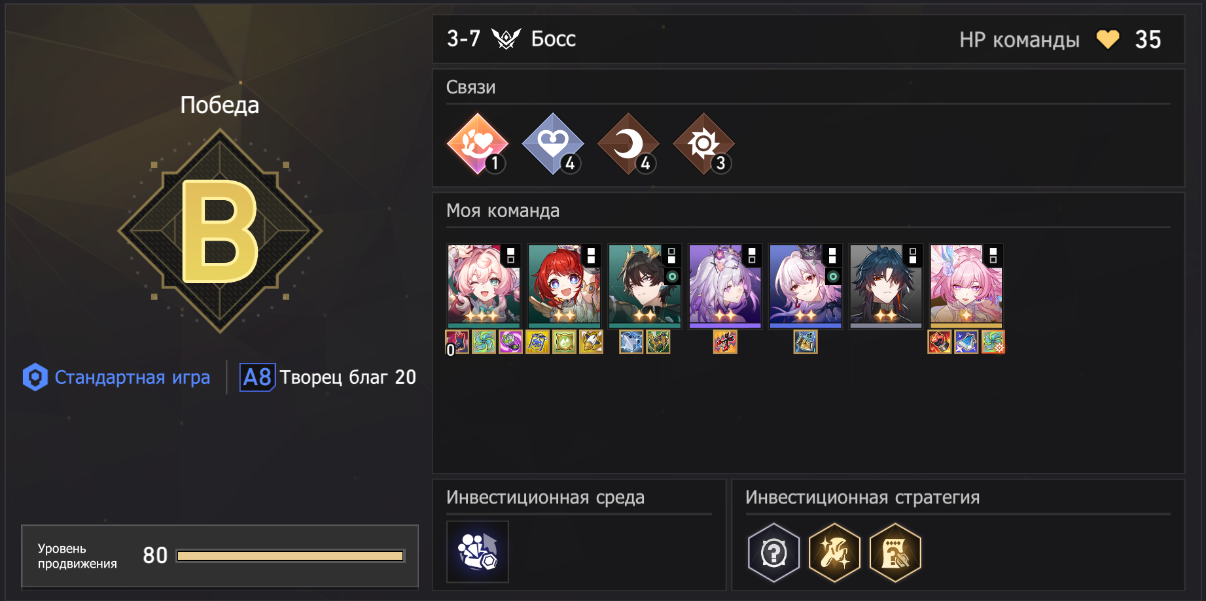Click the boss emblem next to 3-7
Viewport: 1206px width, 601px height.
(x=506, y=39)
